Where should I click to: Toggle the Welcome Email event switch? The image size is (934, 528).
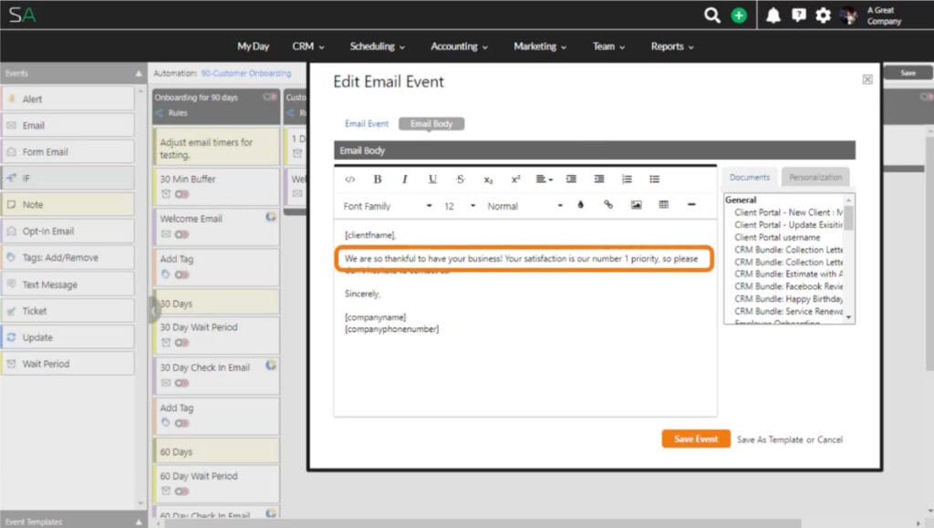tap(182, 234)
